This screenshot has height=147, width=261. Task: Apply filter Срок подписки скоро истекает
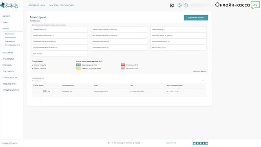click(x=60, y=47)
